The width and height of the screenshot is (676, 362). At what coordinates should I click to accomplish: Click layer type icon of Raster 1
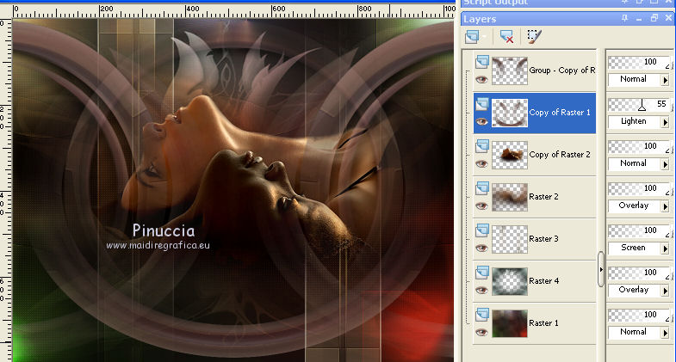(x=482, y=315)
